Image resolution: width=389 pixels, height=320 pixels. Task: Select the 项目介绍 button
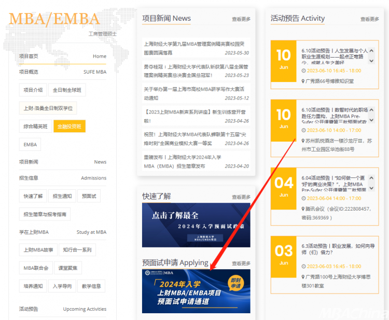[33, 90]
